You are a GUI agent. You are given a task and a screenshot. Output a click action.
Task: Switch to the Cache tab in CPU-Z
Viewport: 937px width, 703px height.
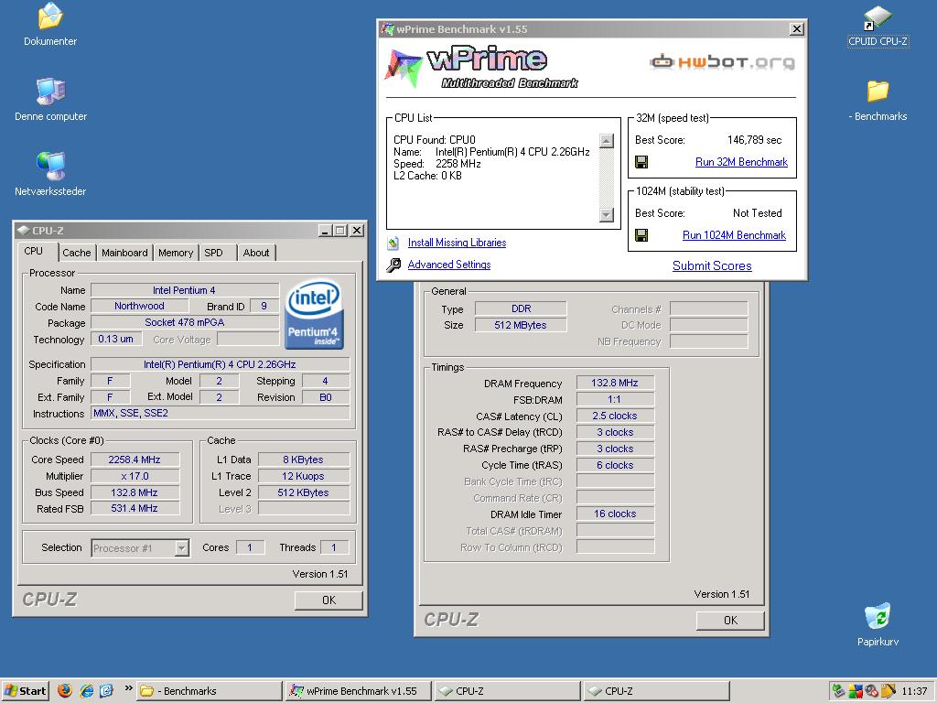tap(77, 253)
